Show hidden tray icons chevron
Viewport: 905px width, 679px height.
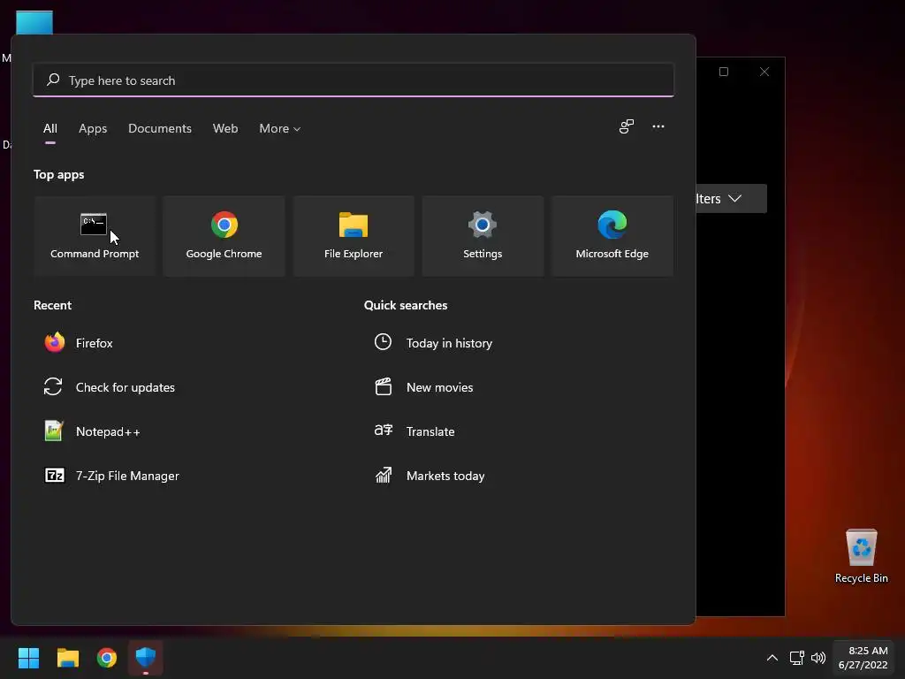pyautogui.click(x=772, y=658)
